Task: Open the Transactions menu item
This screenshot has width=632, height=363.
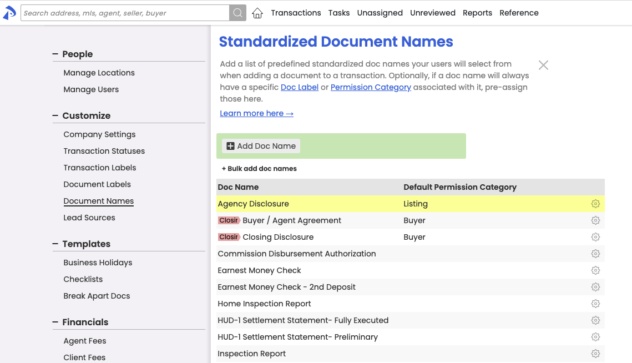Action: (x=296, y=13)
